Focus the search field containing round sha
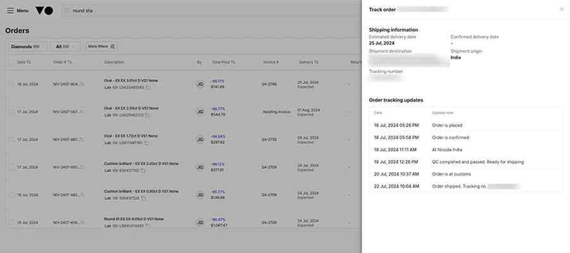Screen dimensions: 570x253 (211, 11)
